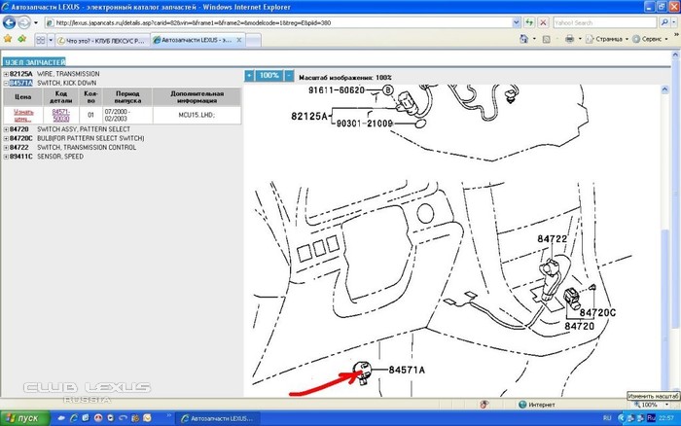Expand the 82125A Wire, Transmission node

[x=6, y=74]
